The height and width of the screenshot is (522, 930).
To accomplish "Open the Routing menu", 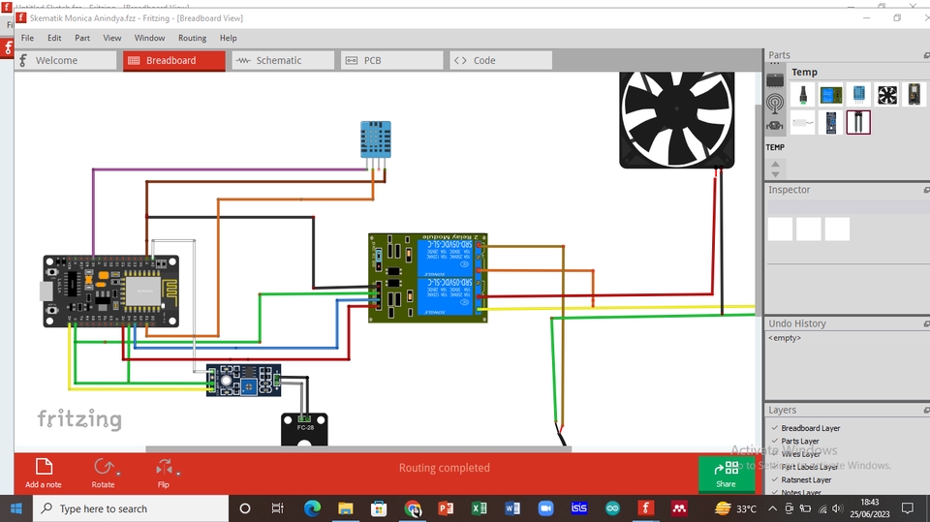I will [x=192, y=38].
